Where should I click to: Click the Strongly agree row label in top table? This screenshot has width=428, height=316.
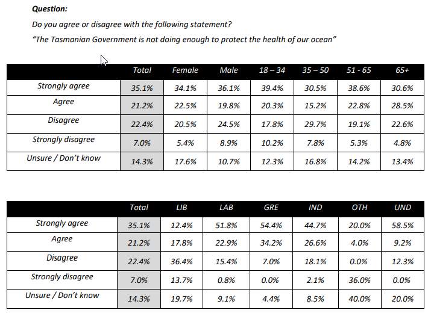click(63, 86)
